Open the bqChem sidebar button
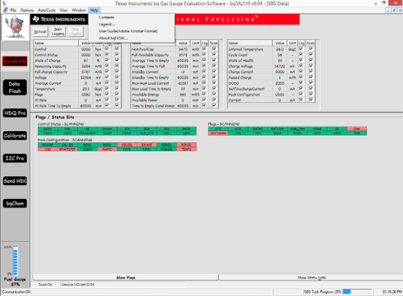This screenshot has height=296, width=403. pyautogui.click(x=15, y=204)
